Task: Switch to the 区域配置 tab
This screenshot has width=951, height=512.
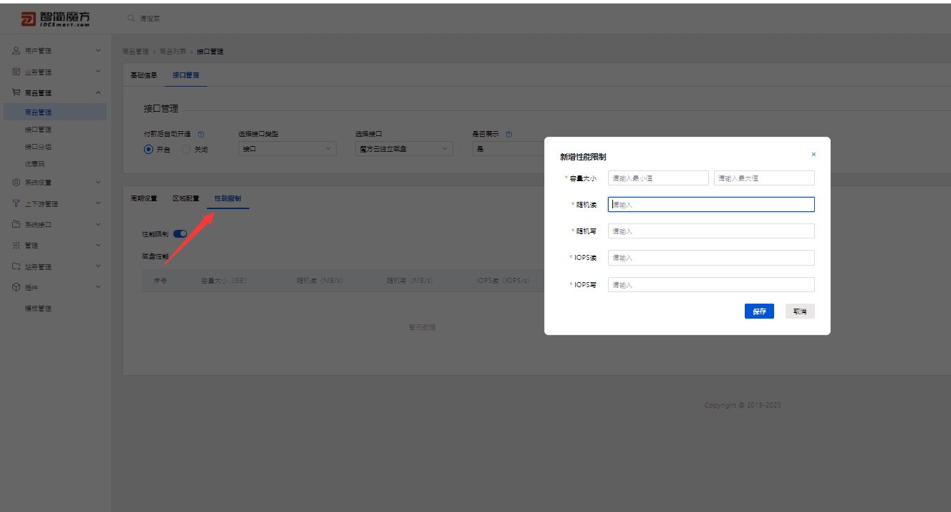Action: 185,198
